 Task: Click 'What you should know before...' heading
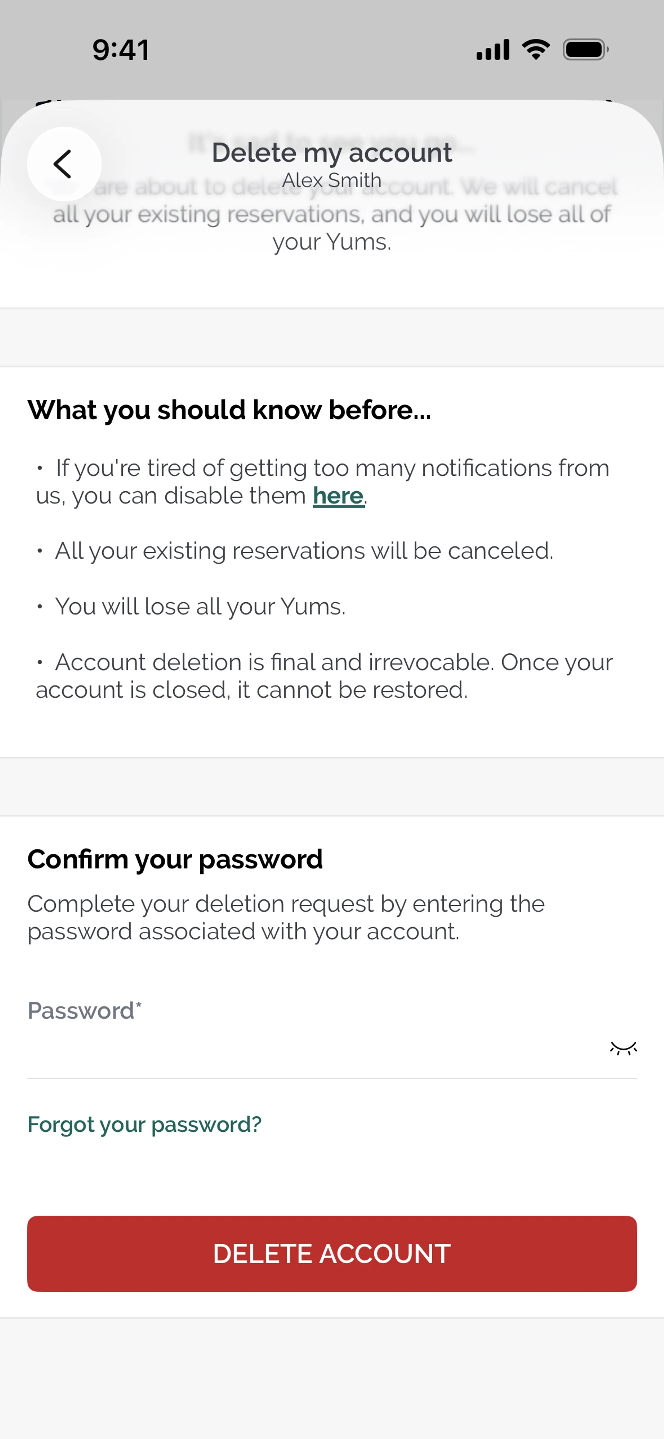[x=229, y=410]
